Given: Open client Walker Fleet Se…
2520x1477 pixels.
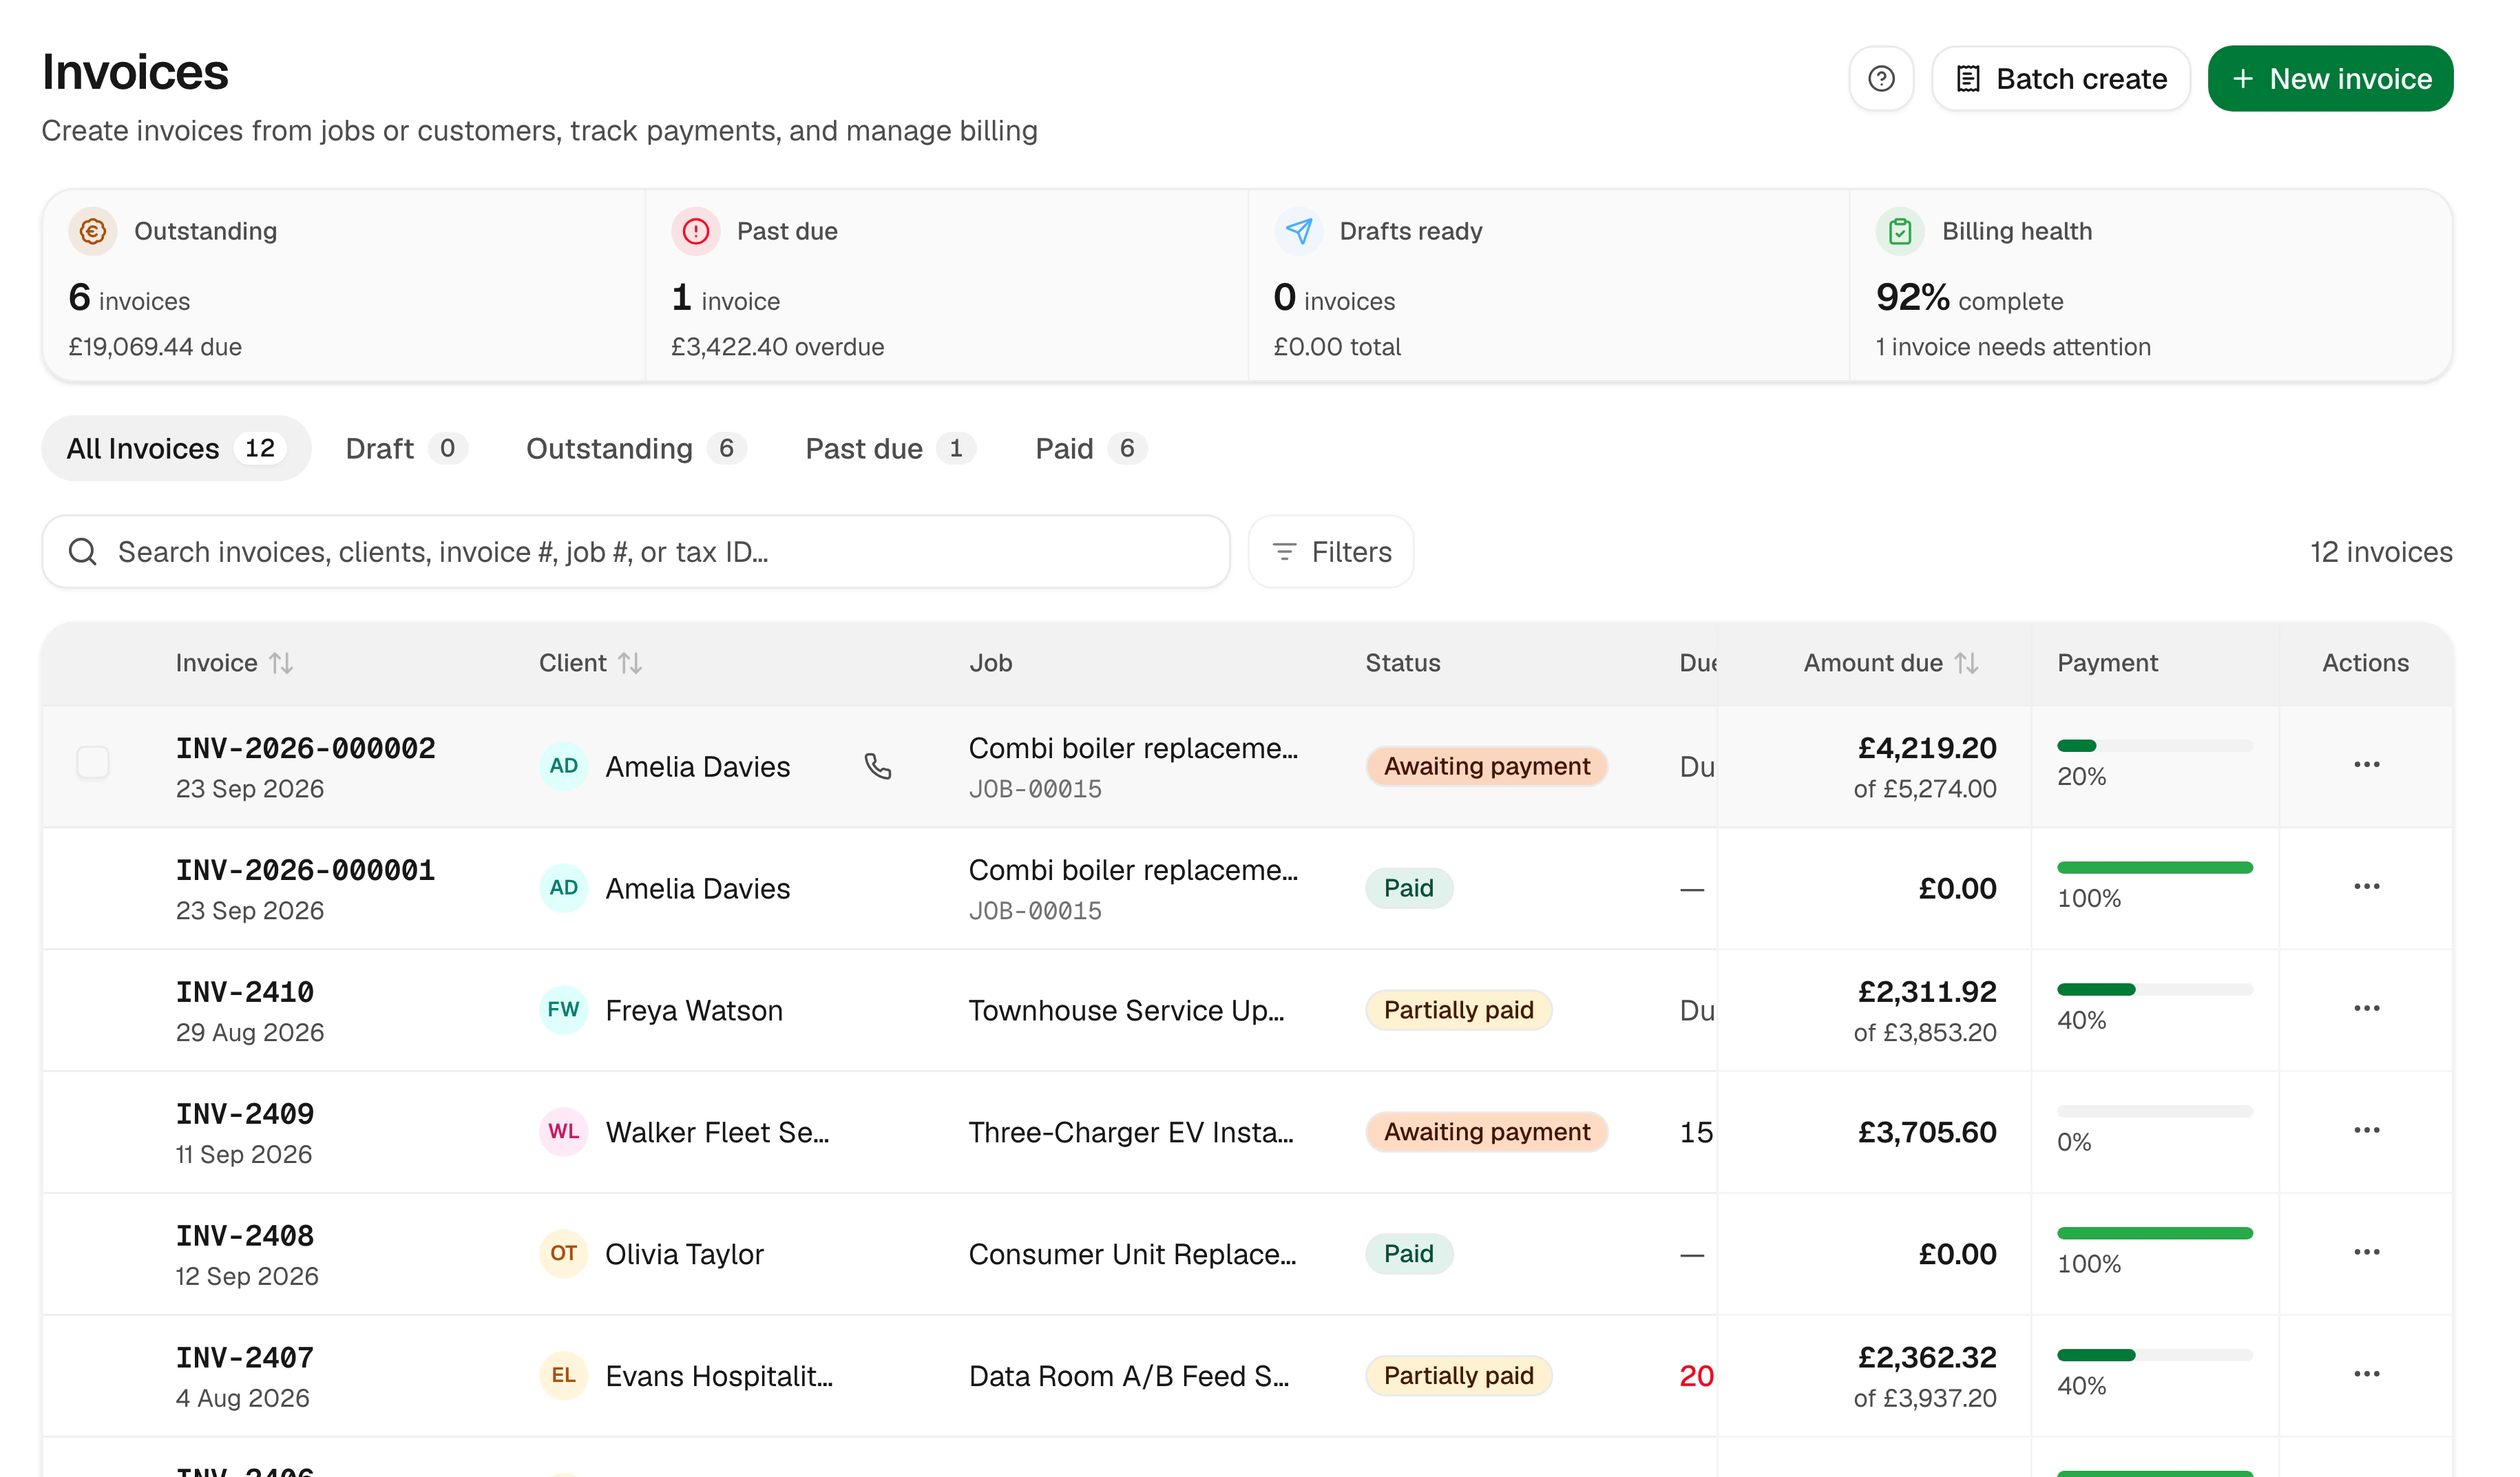Looking at the screenshot, I should [718, 1132].
